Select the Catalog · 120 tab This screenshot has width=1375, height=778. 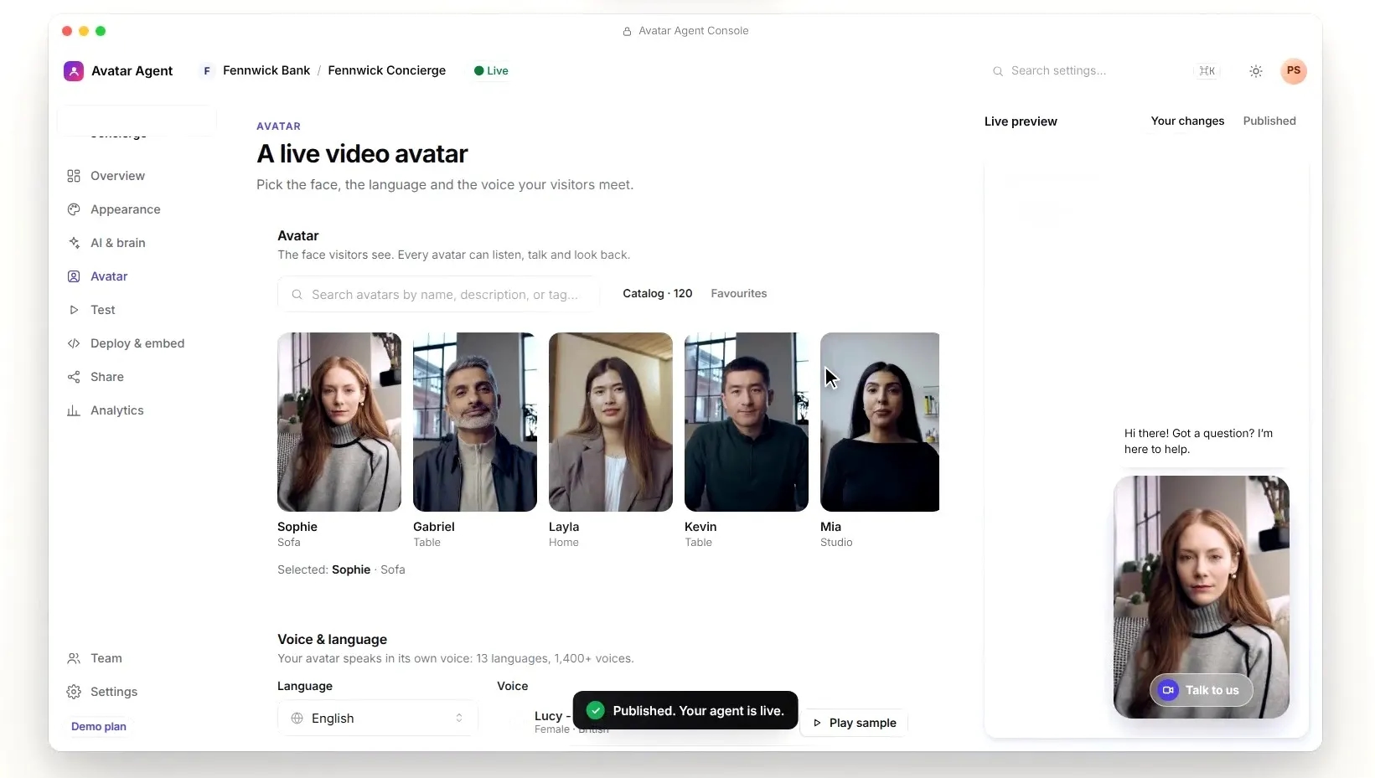pos(658,294)
